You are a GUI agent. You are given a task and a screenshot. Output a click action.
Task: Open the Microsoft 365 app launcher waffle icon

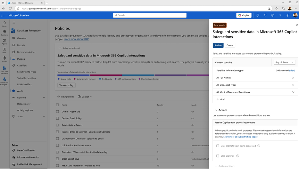coord(3,15)
